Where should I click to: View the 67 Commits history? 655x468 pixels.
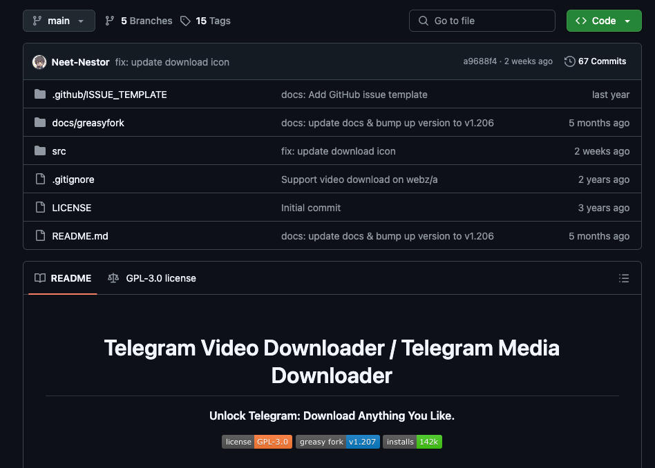click(x=596, y=61)
